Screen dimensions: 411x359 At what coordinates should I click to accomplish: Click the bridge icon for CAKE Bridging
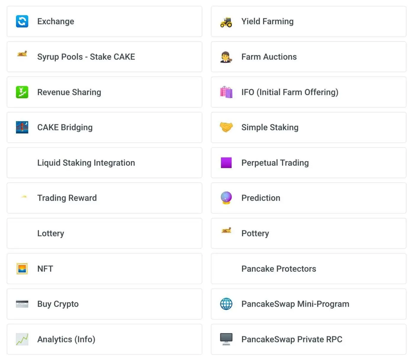click(x=22, y=127)
